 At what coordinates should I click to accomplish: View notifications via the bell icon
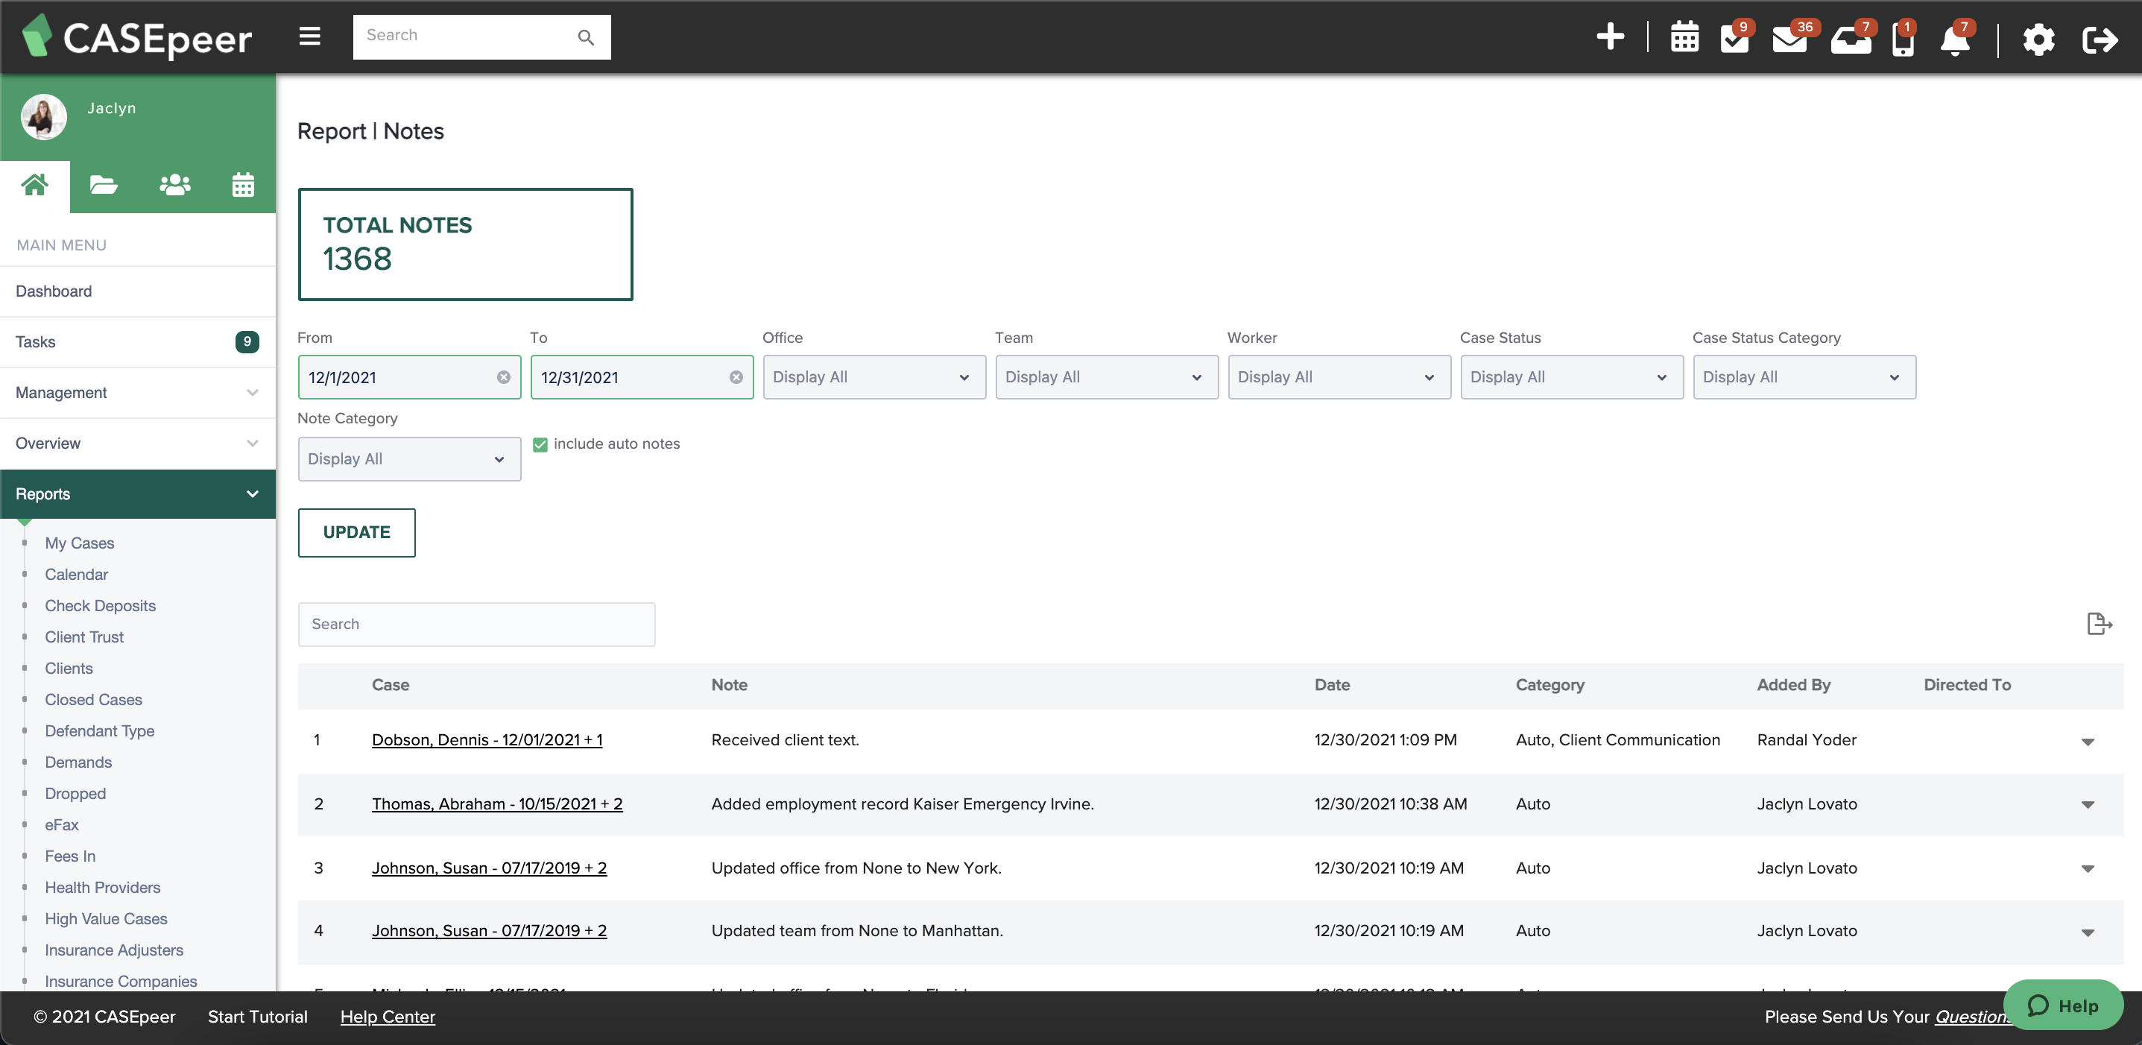[1956, 39]
